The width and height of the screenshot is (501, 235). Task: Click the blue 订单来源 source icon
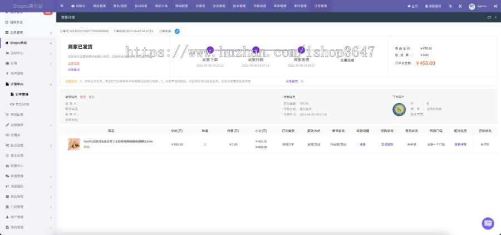[177, 31]
